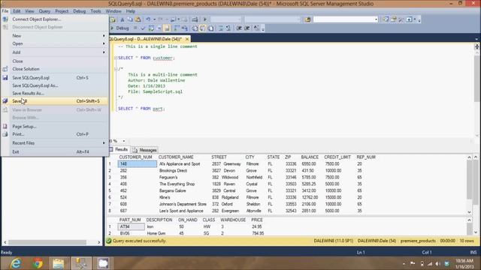Click the green Start play arrow icon
The width and height of the screenshot is (481, 270).
click(x=205, y=19)
